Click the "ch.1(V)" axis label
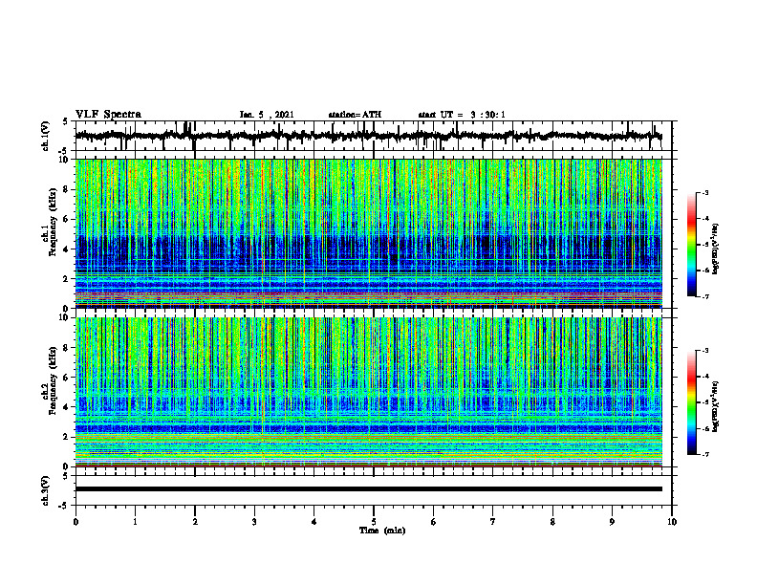The width and height of the screenshot is (757, 585). click(x=45, y=136)
